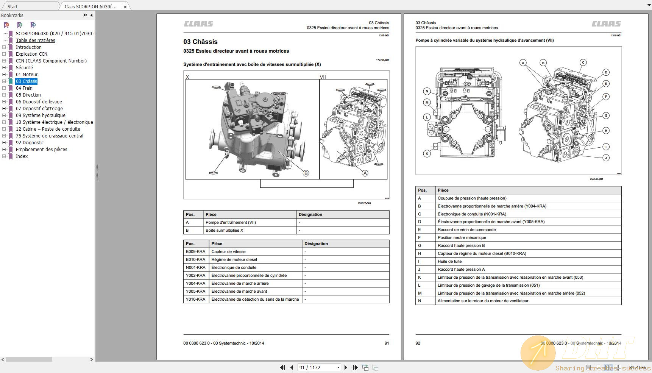Screen dimensions: 652x373
Task: Advance to the next page
Action: tap(346, 367)
